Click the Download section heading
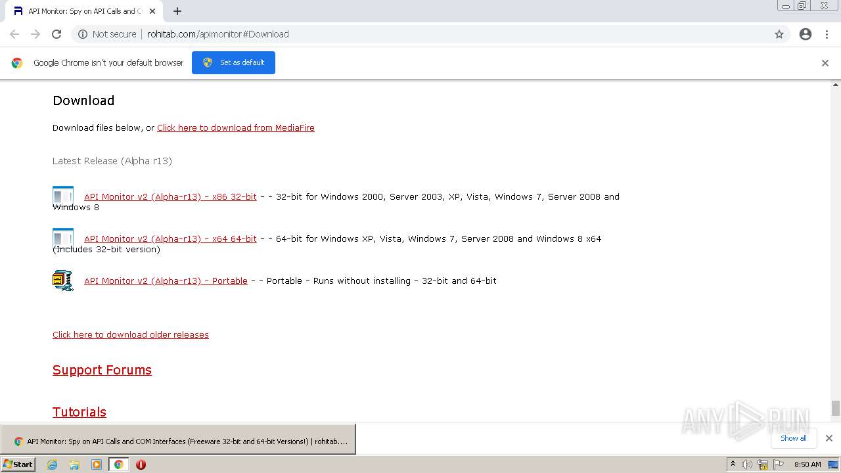The width and height of the screenshot is (841, 473). tap(83, 101)
